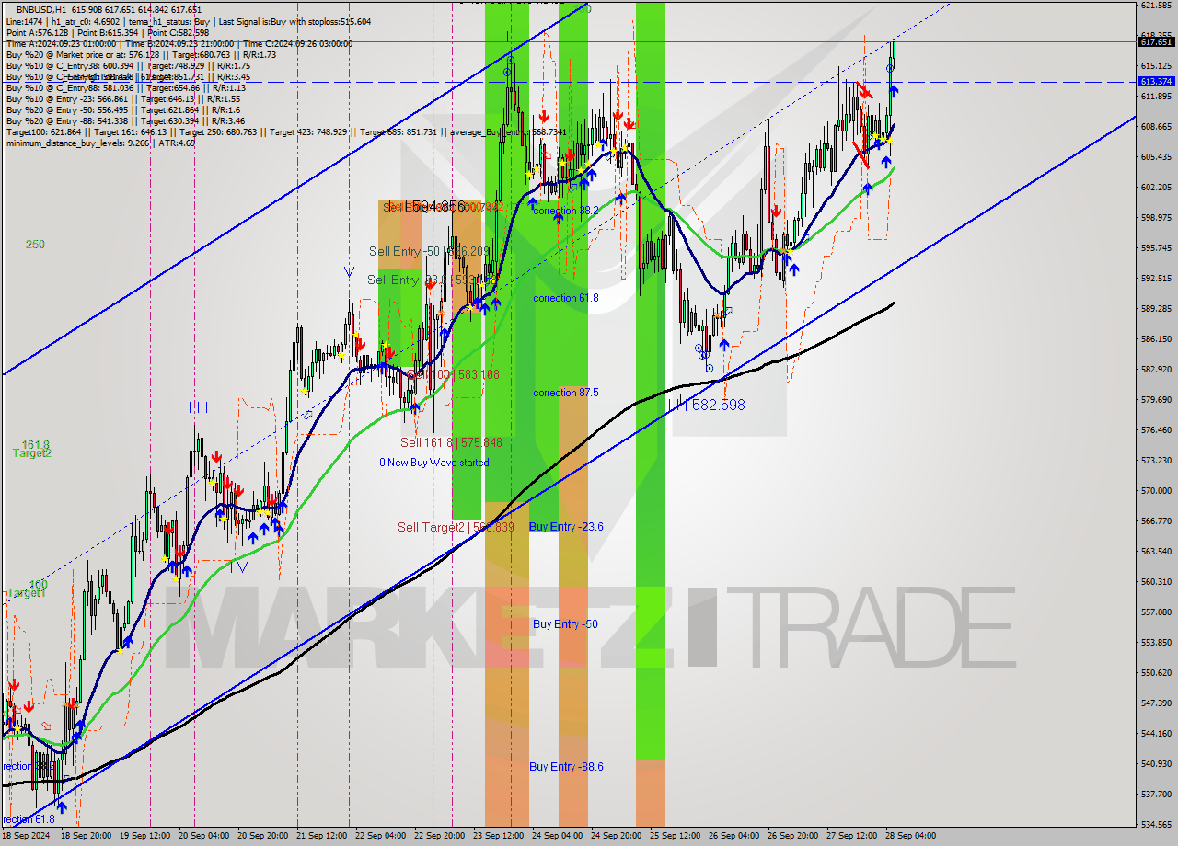The height and width of the screenshot is (846, 1178).
Task: Click the '25 Sep 12:00' time label
Action: pyautogui.click(x=675, y=836)
